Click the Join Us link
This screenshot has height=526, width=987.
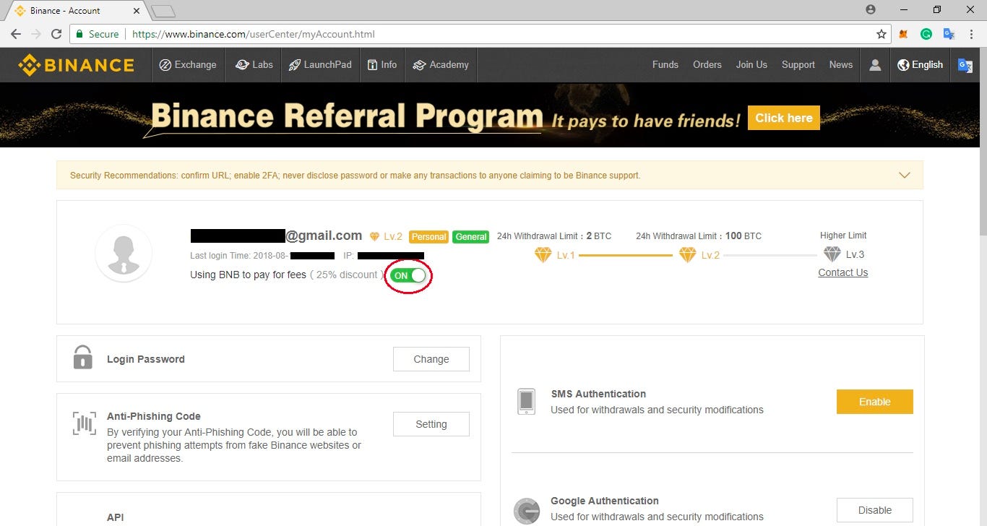[751, 64]
